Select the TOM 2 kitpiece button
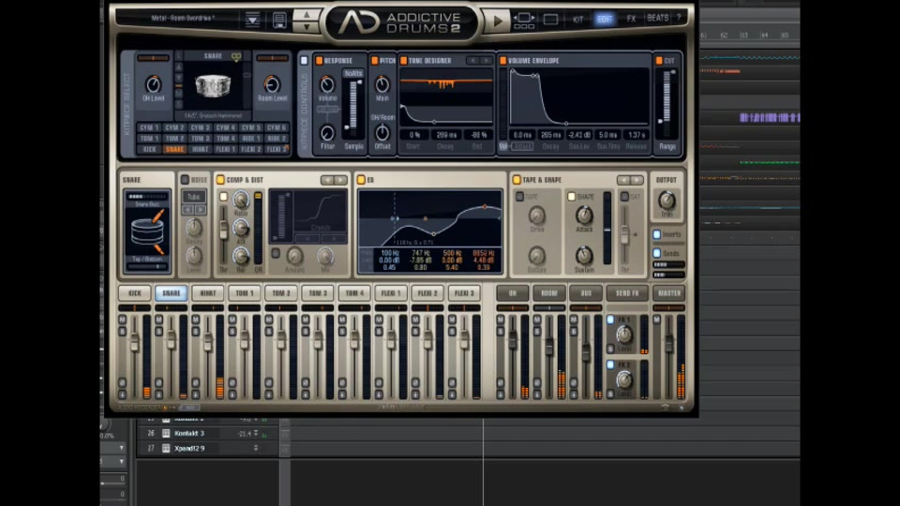900x506 pixels. click(x=174, y=139)
